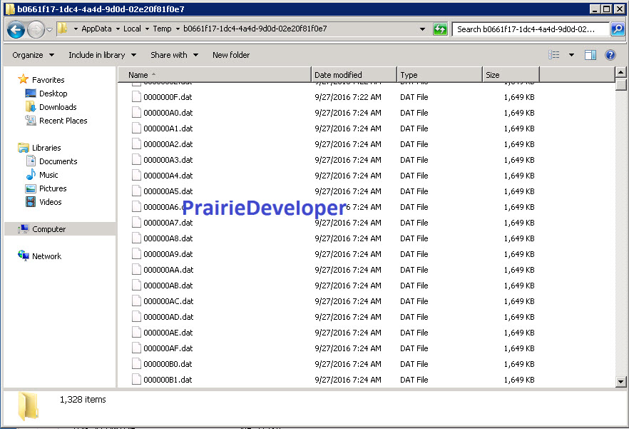Expand dropdown arrow after Temp
Viewport: 629px width, 429px height.
(x=178, y=29)
